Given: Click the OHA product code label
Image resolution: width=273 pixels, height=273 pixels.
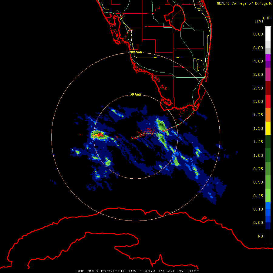Looking at the screenshot, I should coord(267,18).
